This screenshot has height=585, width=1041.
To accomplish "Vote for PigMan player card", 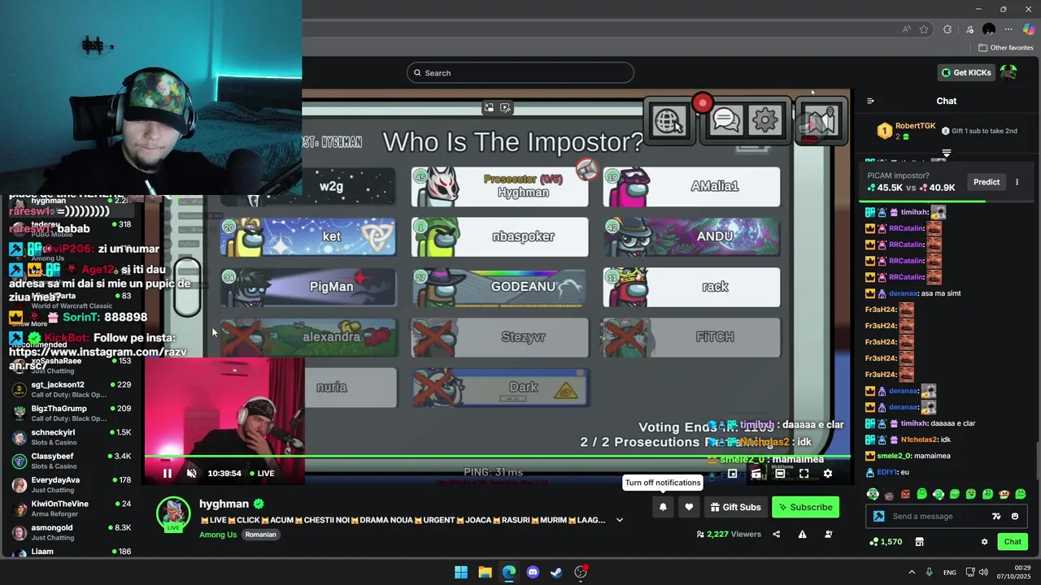I will click(x=307, y=287).
